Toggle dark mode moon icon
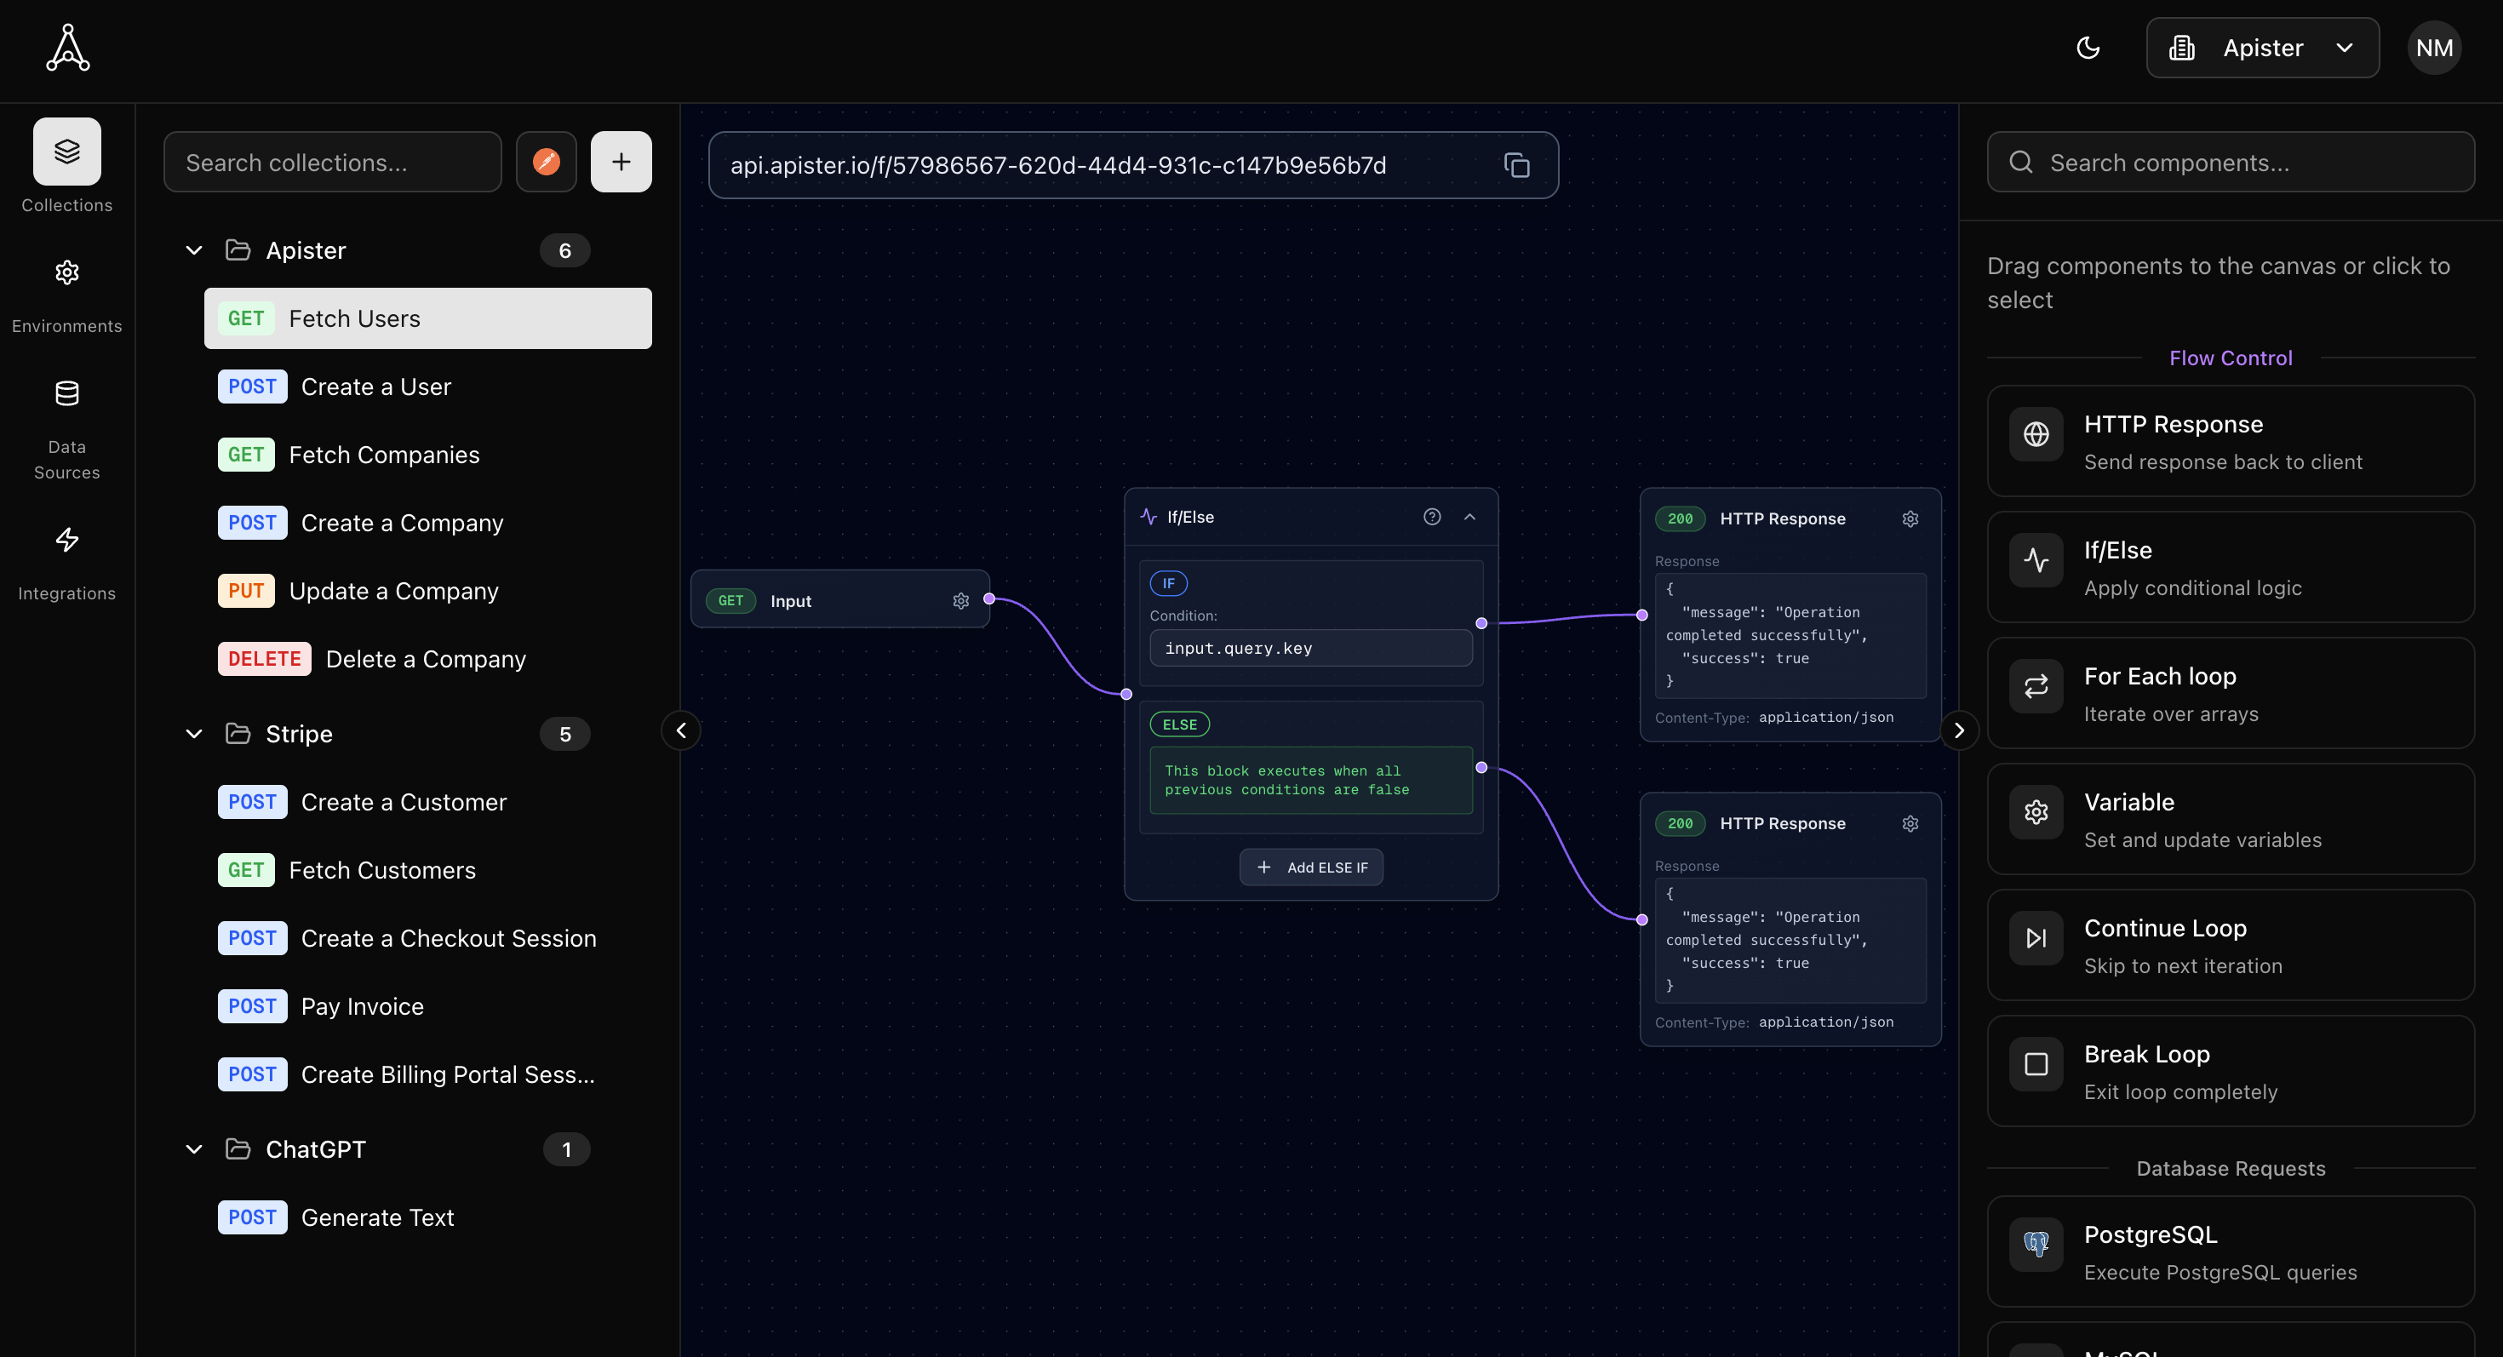Image resolution: width=2503 pixels, height=1357 pixels. (2088, 48)
